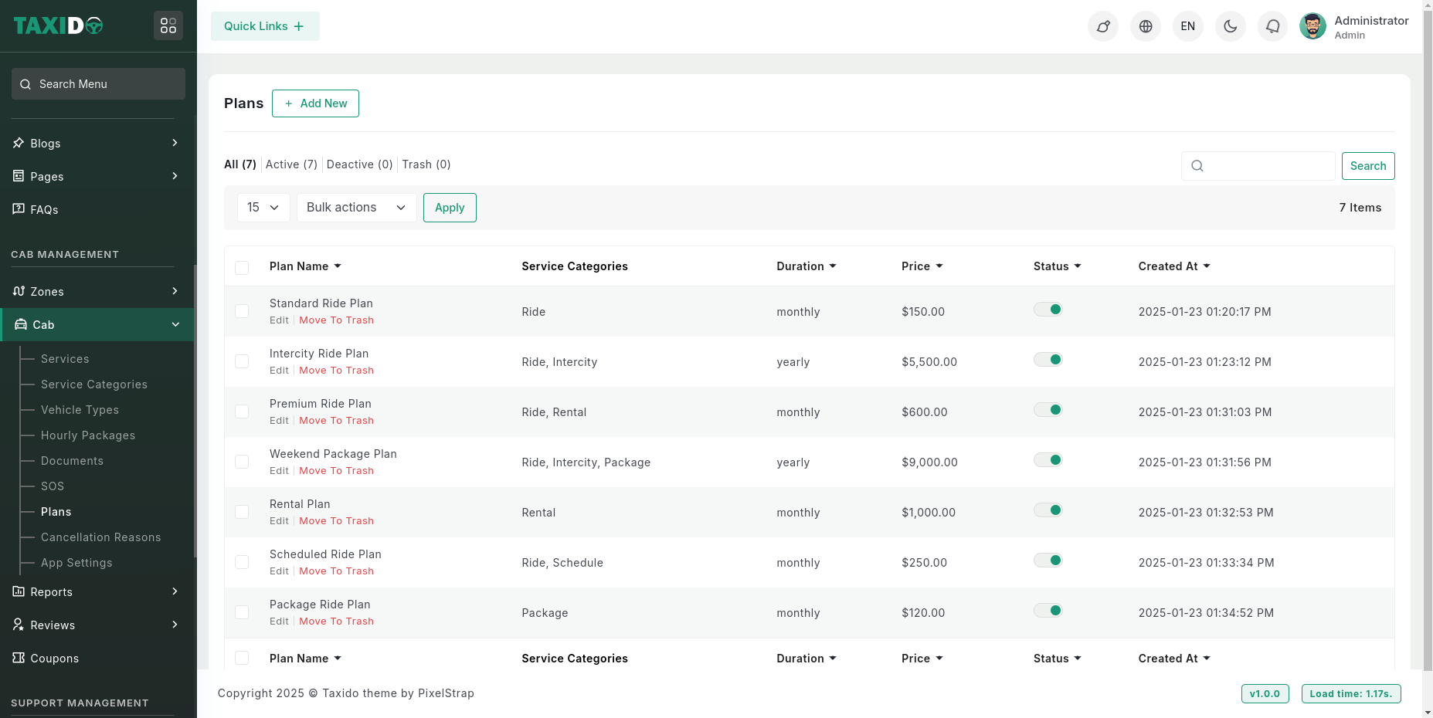
Task: Open the 15 per-page dropdown
Action: click(x=263, y=208)
